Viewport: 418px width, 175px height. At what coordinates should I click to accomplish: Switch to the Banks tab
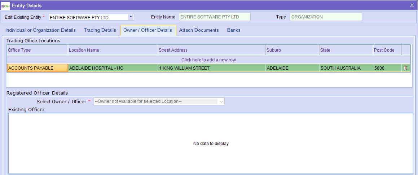(x=233, y=30)
